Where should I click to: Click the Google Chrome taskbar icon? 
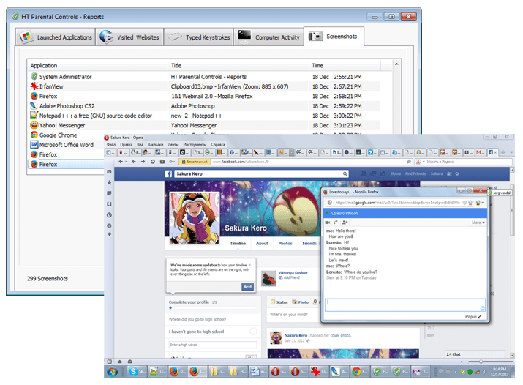point(360,371)
